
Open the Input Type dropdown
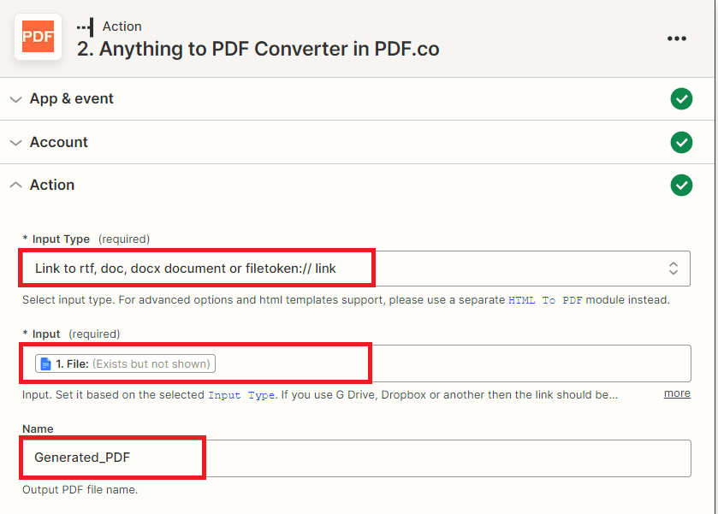point(342,269)
